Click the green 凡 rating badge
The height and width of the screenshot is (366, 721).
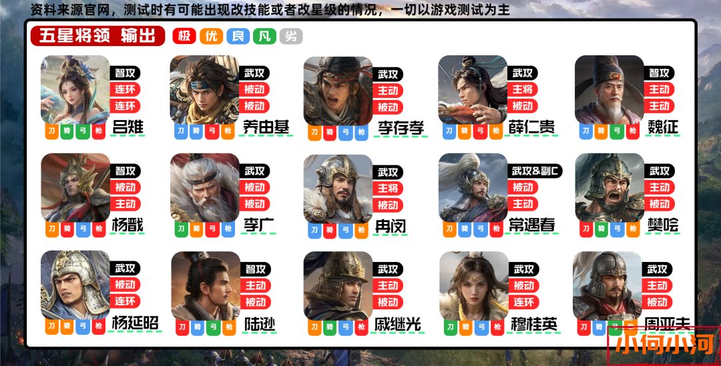tap(264, 36)
